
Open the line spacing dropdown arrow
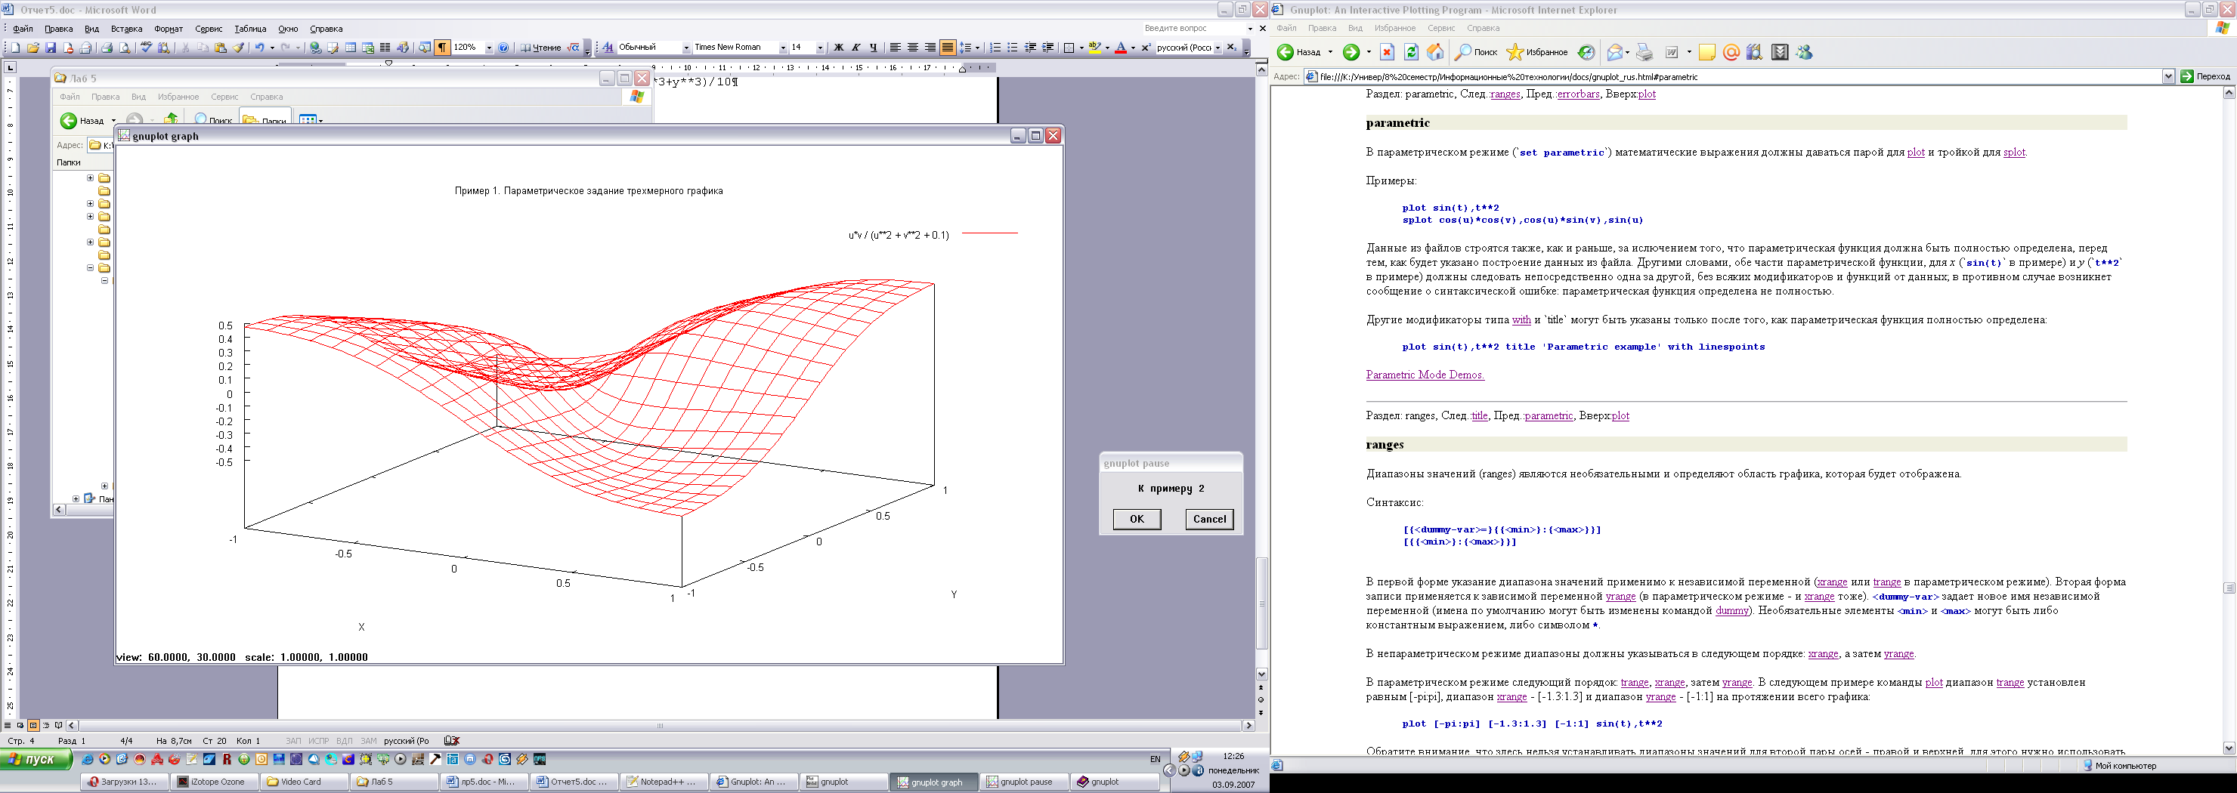978,48
